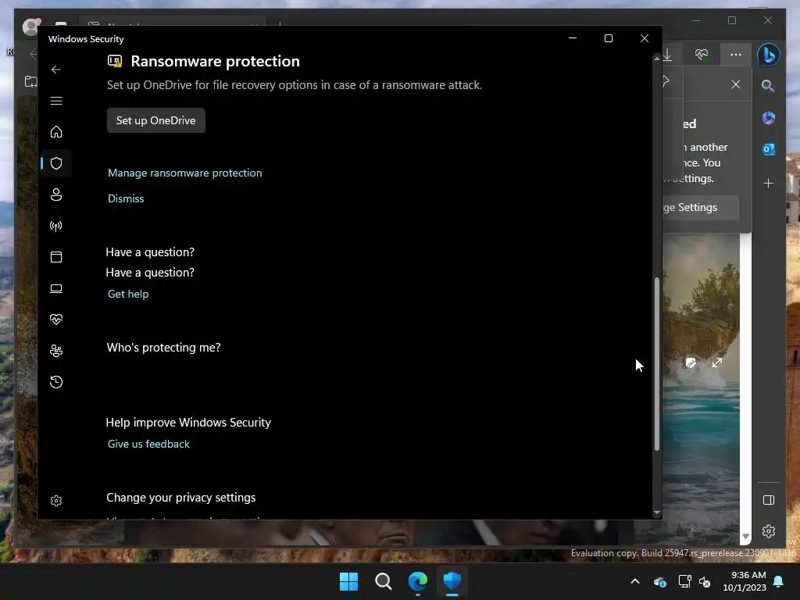Click the plus icon to customize the Edge sidebar
This screenshot has height=600, width=800.
point(769,183)
